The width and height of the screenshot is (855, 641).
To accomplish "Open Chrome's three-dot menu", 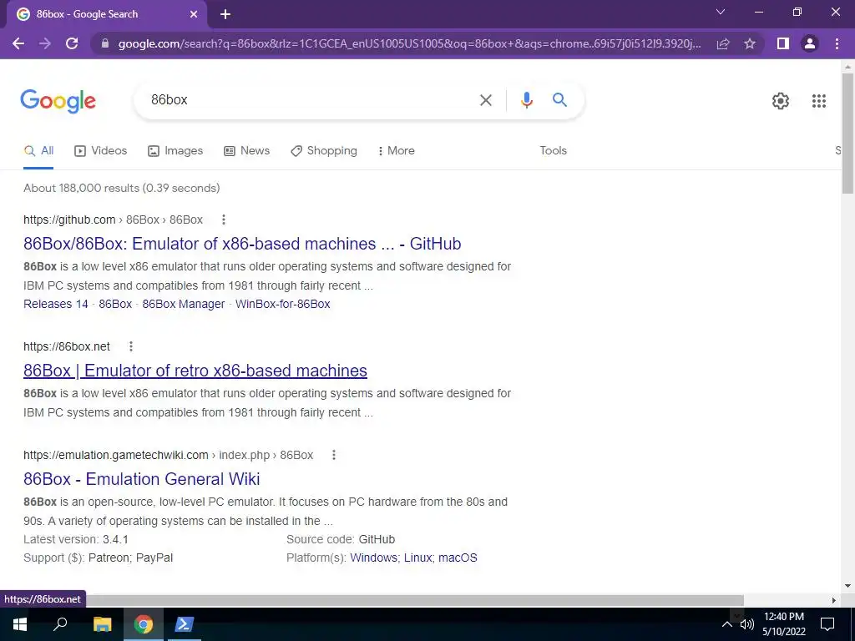I will (x=837, y=43).
